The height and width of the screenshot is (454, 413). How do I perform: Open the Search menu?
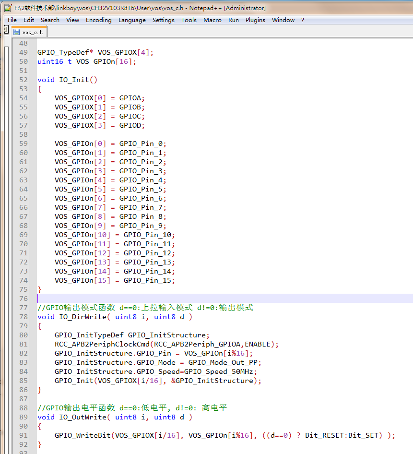pos(50,20)
